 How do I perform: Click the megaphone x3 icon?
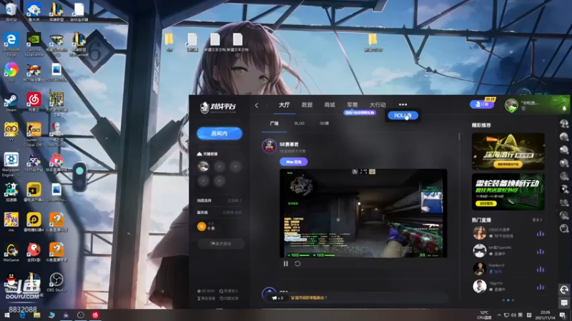[277, 297]
